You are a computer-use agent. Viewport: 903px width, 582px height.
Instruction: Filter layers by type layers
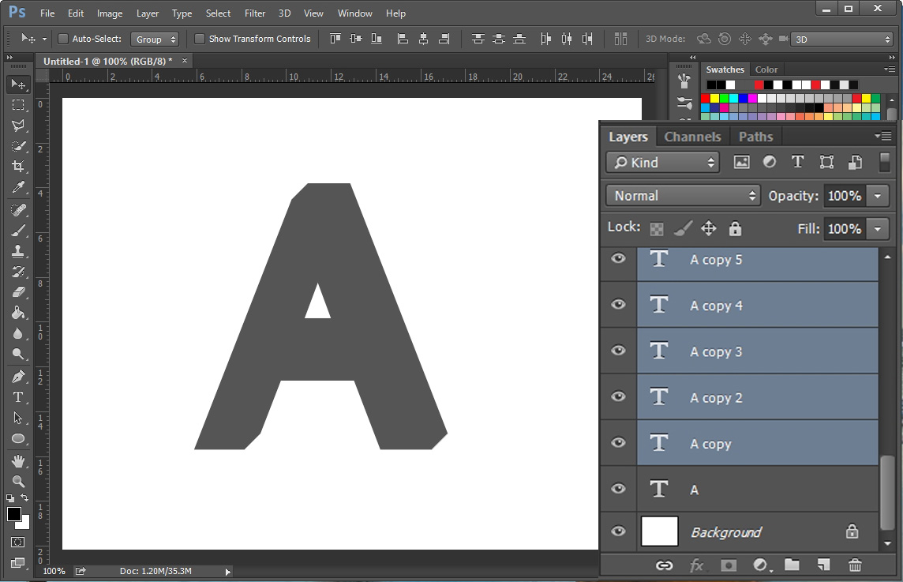(x=797, y=162)
